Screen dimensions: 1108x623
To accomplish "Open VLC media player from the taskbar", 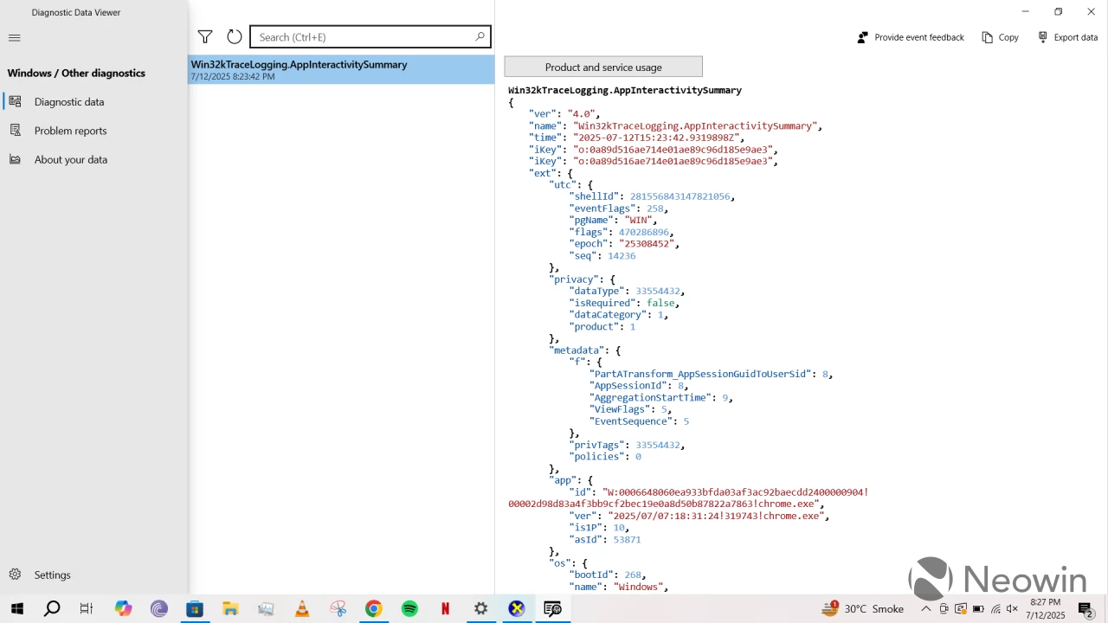I will tap(302, 608).
